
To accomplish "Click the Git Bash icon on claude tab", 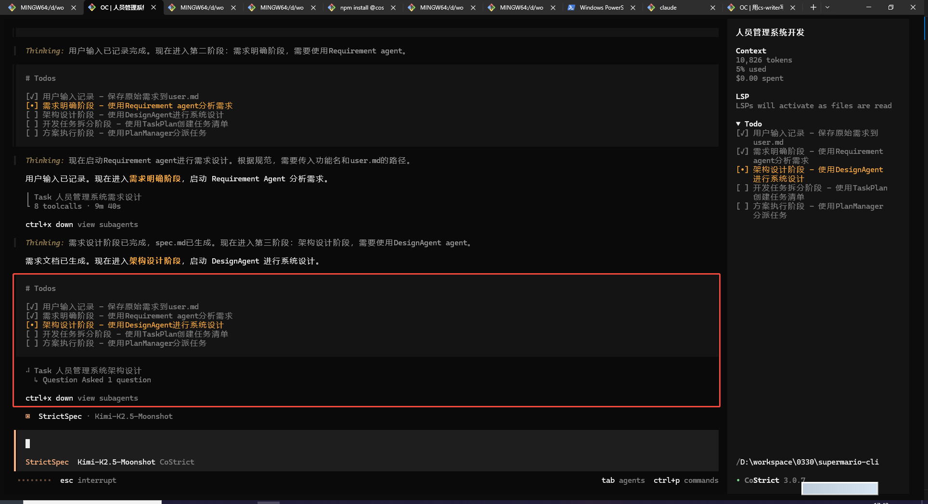I will [651, 8].
